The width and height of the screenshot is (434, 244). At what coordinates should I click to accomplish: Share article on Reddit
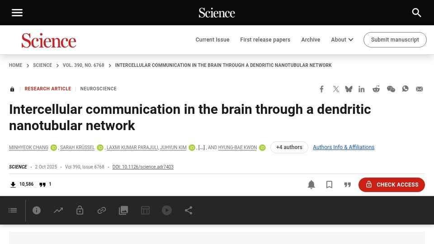click(376, 89)
